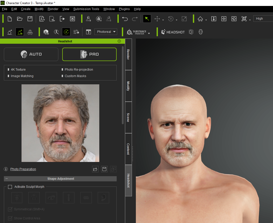Click the Undo arrow icon
Viewport: 273px width, 223px height.
125,19
